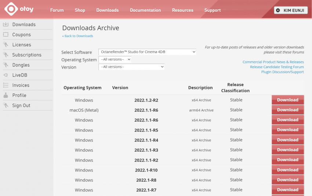
Task: Download Windows 2022.1.1-R3
Action: (288, 150)
